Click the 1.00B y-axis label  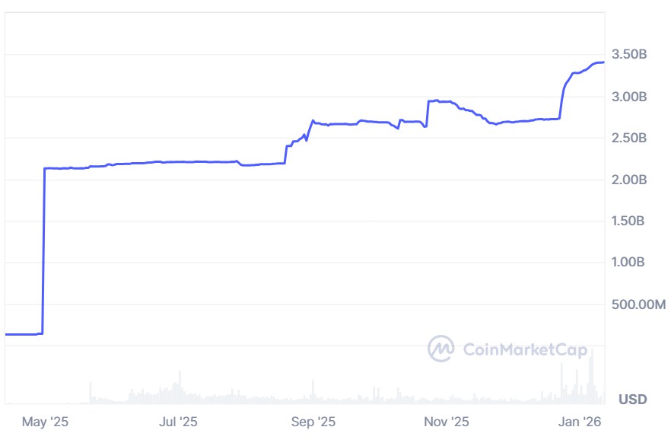628,263
